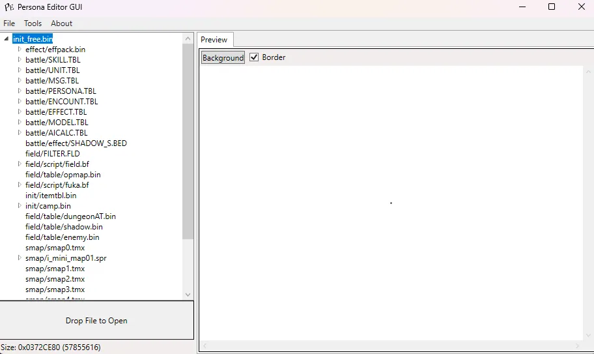594x354 pixels.
Task: Select battle/SKILL.TBL file entry
Action: [x=53, y=60]
